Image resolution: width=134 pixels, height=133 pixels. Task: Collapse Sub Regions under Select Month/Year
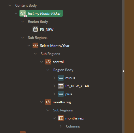(35, 54)
